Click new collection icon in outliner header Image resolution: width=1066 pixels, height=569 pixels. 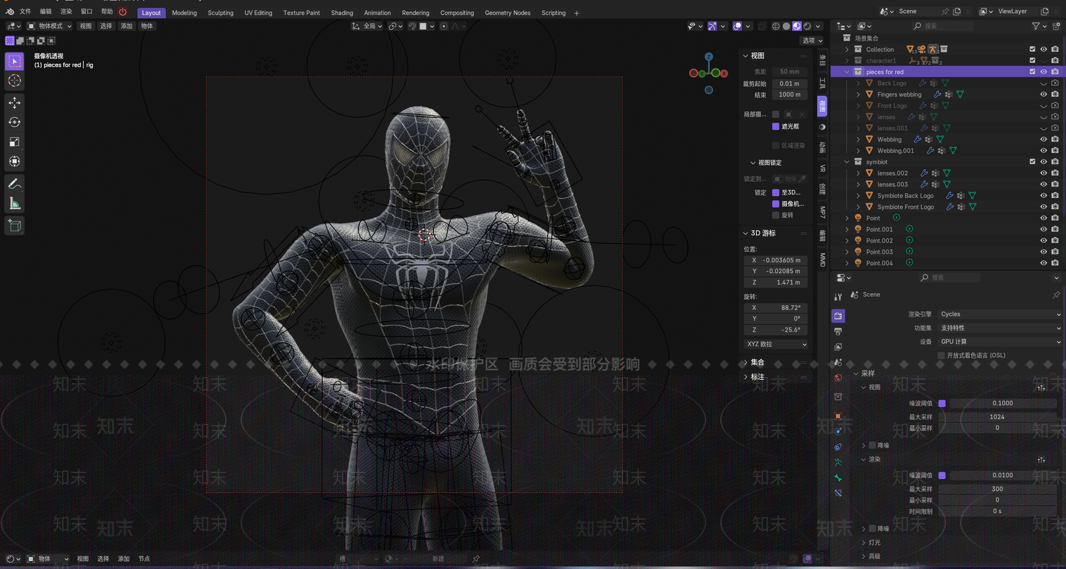point(1055,26)
